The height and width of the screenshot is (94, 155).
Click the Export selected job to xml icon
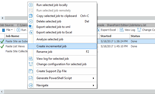click(31, 27)
